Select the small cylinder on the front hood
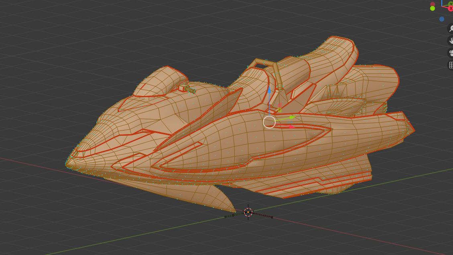The height and width of the screenshot is (255, 453). click(188, 89)
